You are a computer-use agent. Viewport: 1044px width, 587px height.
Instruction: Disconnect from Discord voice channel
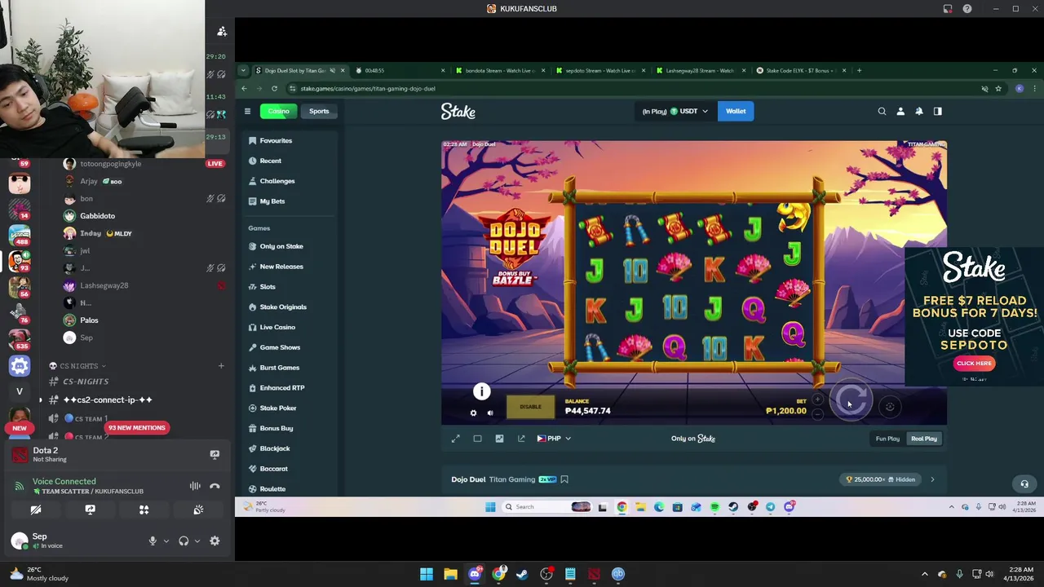(215, 486)
